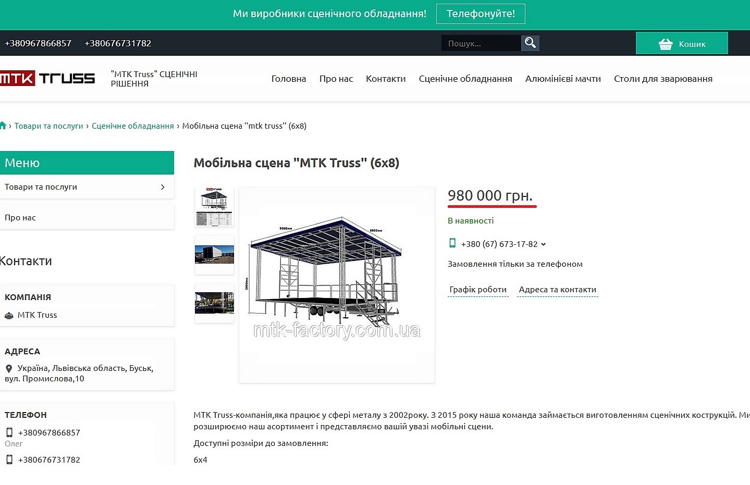
Task: Click the map pin address icon
Action: click(x=9, y=368)
